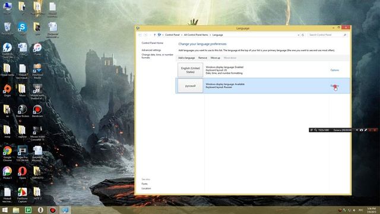Click Move down in language toolbar

pyautogui.click(x=230, y=58)
